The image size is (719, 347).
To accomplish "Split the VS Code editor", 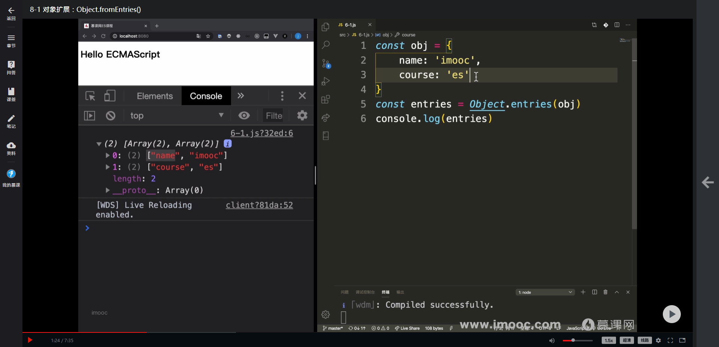I will [617, 25].
